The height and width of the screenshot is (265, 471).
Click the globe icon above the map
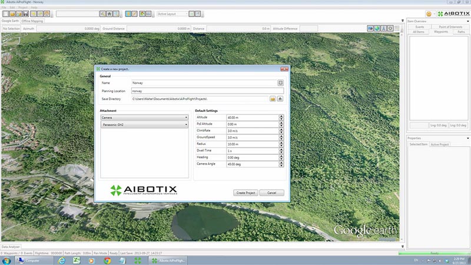pos(377,28)
